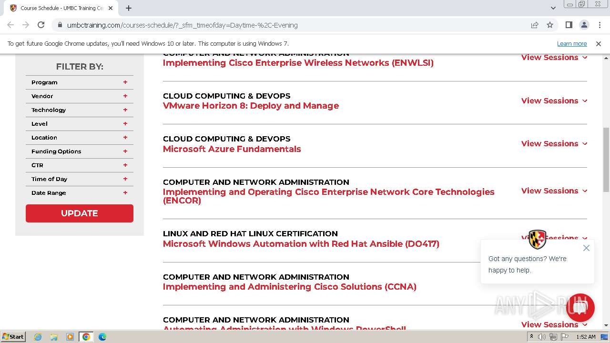
Task: View site information lock icon
Action: [x=59, y=25]
